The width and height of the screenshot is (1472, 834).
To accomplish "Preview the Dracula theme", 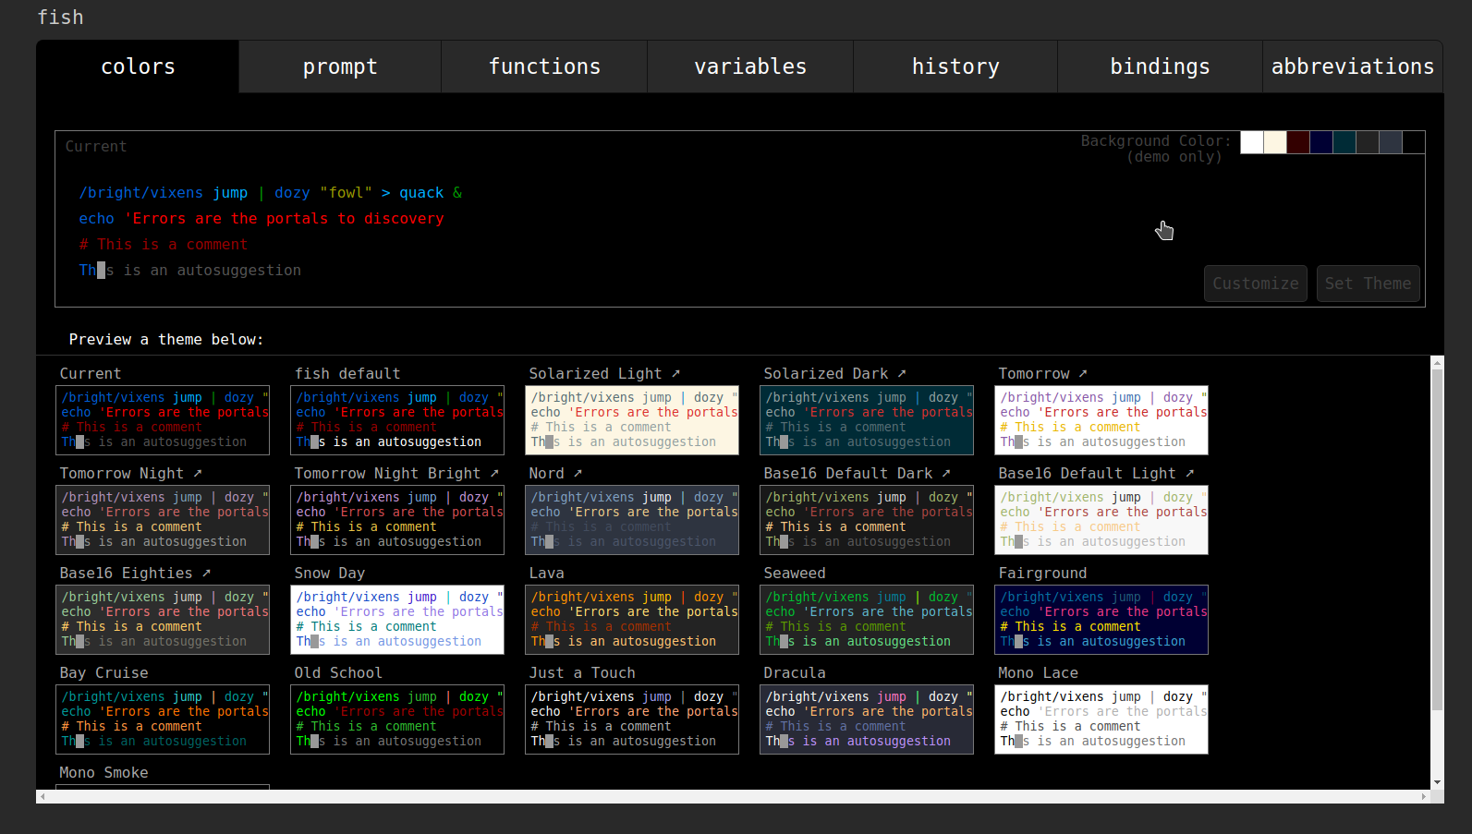I will 867,719.
